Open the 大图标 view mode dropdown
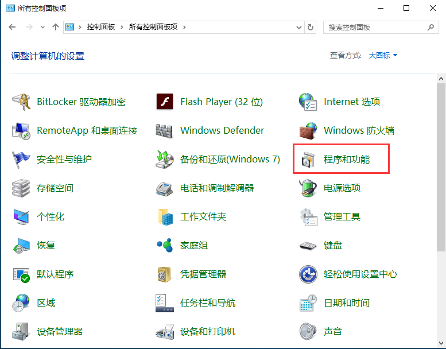This screenshot has width=446, height=349. pos(383,56)
